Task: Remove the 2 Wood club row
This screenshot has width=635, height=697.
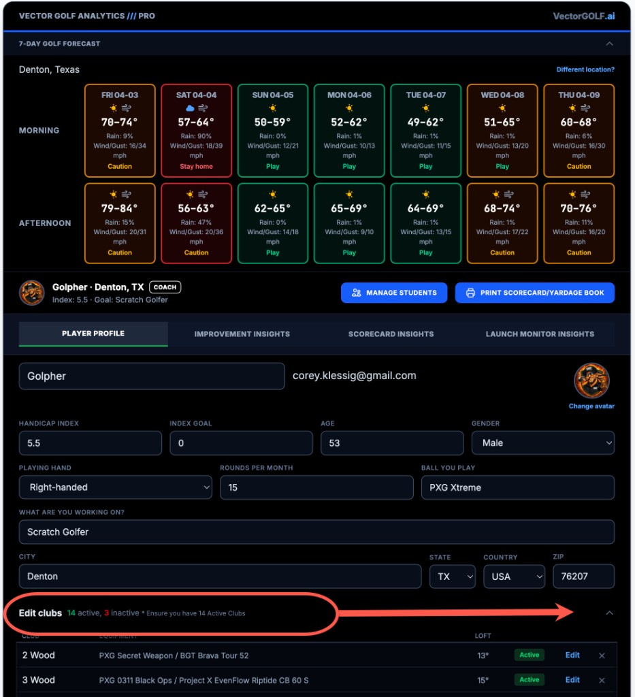Action: tap(602, 655)
